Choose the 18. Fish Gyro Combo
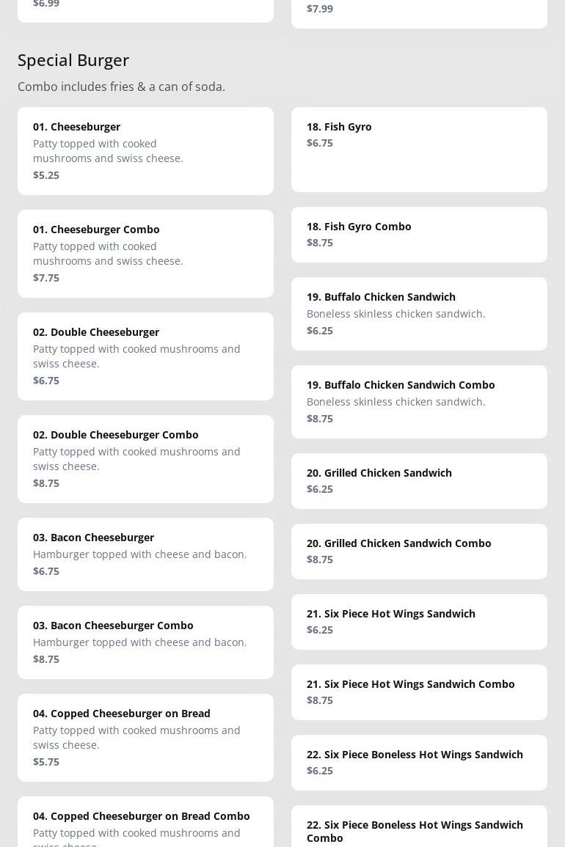Screen dimensions: 565x847 click(x=419, y=235)
